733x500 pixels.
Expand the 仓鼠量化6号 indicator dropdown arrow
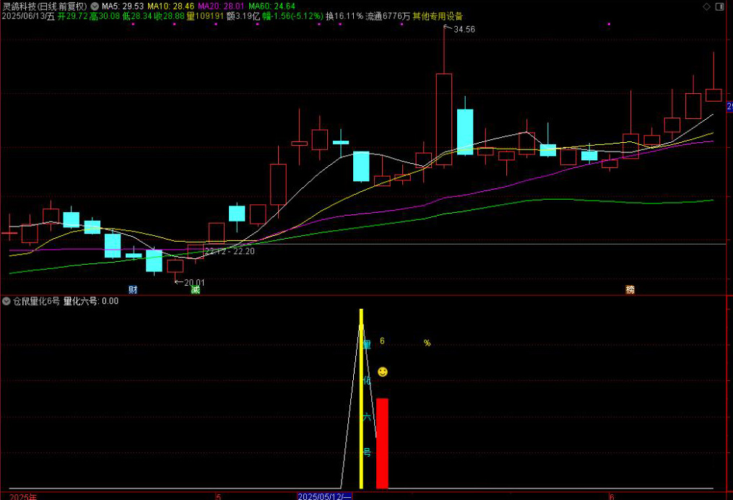(x=6, y=301)
